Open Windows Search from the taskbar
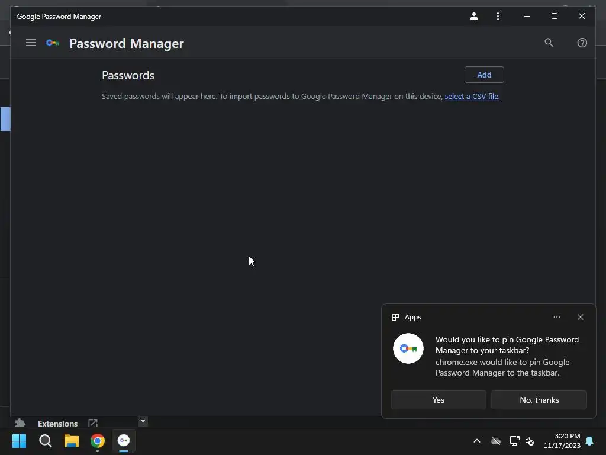 45,441
